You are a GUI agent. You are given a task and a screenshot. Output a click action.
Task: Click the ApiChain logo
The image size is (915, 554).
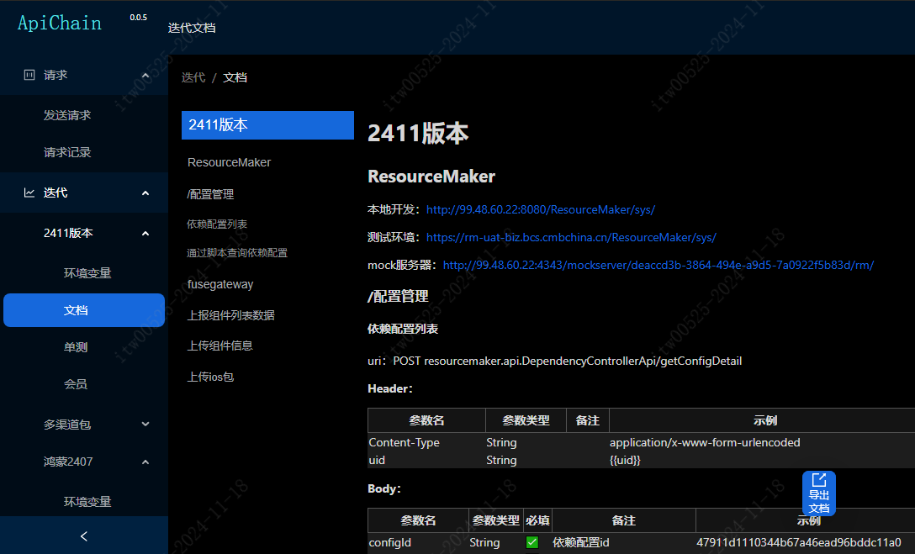[60, 24]
